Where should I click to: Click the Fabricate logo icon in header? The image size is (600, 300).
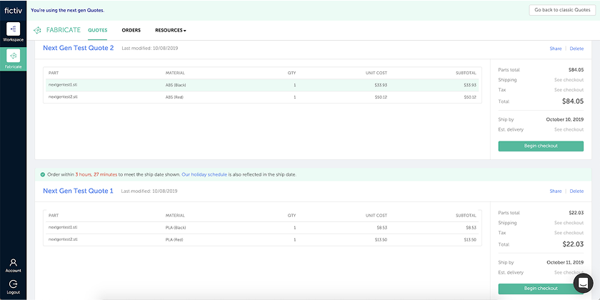pos(38,31)
